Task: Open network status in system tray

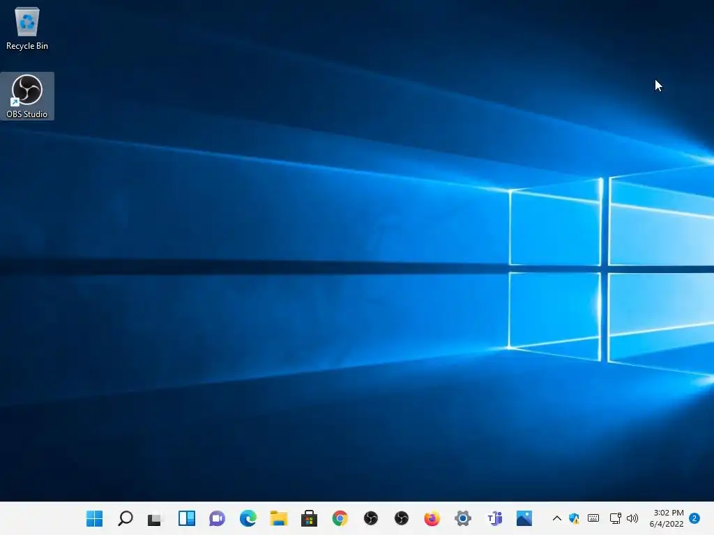Action: 615,518
